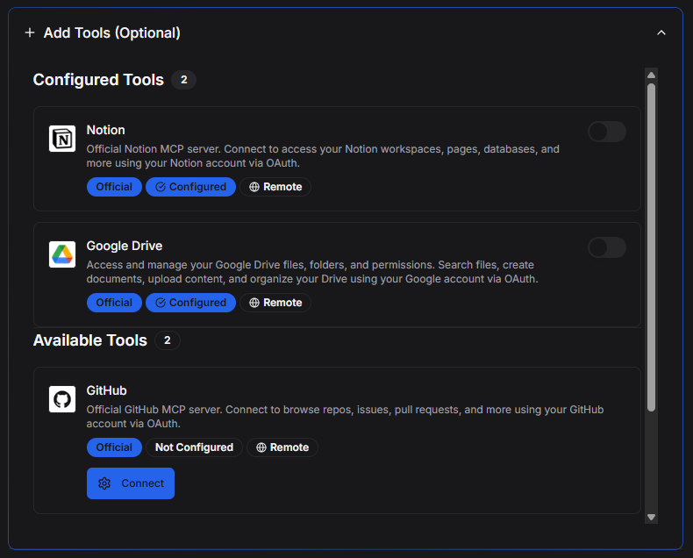Enable the Notion tool toggle
The image size is (693, 558).
click(x=606, y=132)
